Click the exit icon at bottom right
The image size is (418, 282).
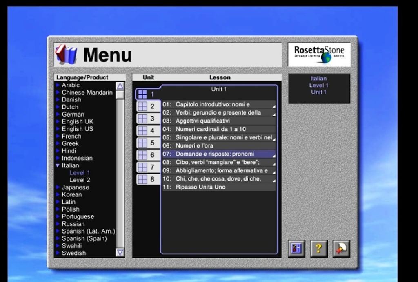coord(341,249)
